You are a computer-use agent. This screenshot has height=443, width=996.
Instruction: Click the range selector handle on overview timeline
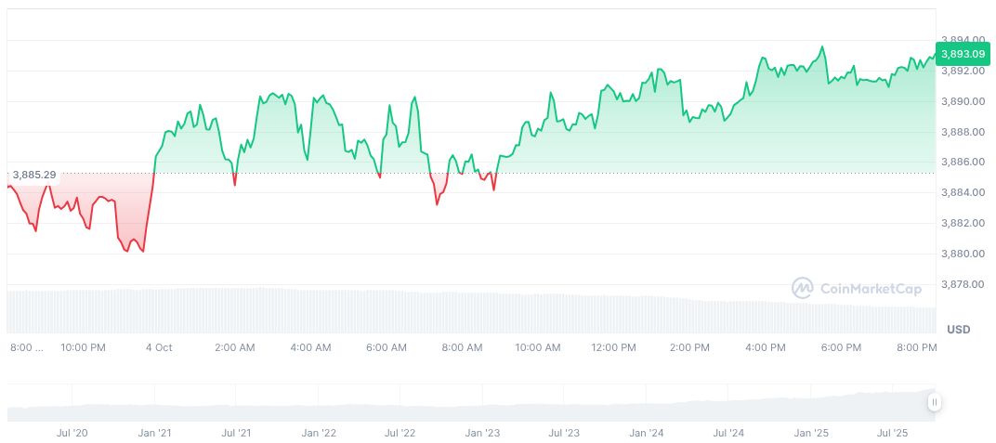coord(934,402)
